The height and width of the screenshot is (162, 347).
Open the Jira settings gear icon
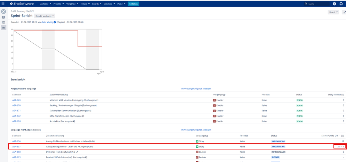tap(341, 4)
